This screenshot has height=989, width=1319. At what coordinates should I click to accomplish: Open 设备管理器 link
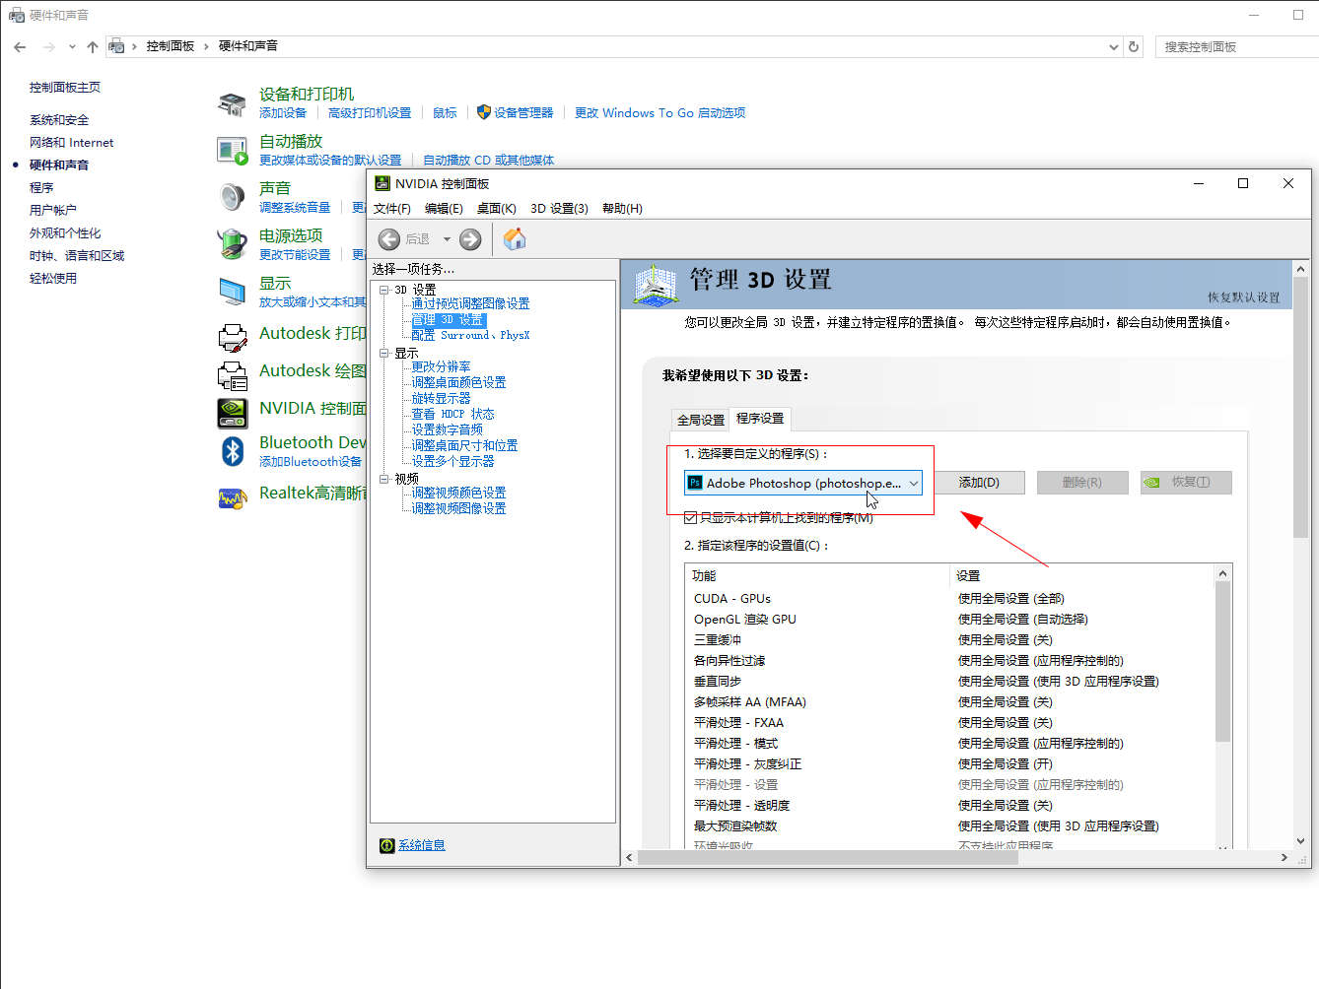(523, 113)
